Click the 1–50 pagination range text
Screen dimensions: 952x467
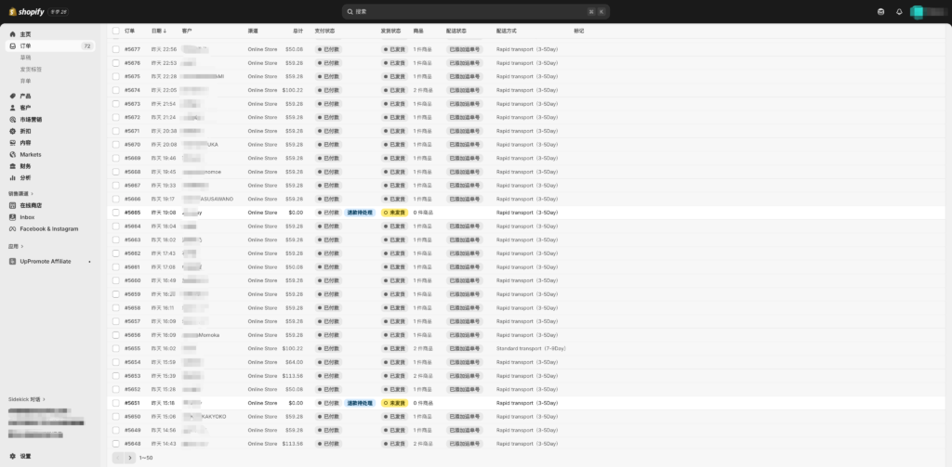146,458
